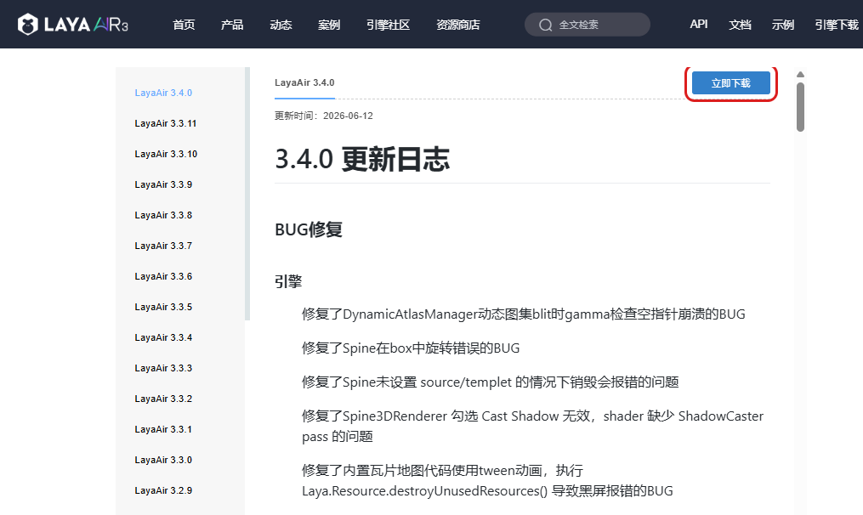Click the source/templet fix line
The image size is (863, 515).
pos(491,382)
